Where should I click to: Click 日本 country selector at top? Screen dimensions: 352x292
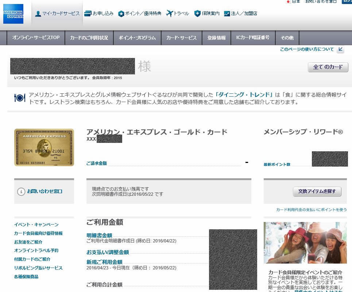click(296, 1)
